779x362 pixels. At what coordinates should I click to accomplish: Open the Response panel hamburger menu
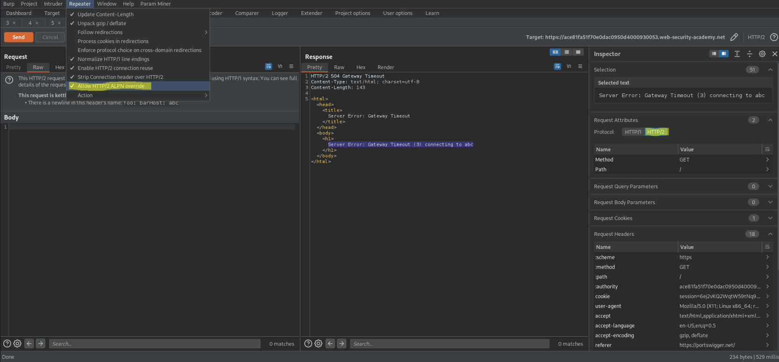pos(580,66)
